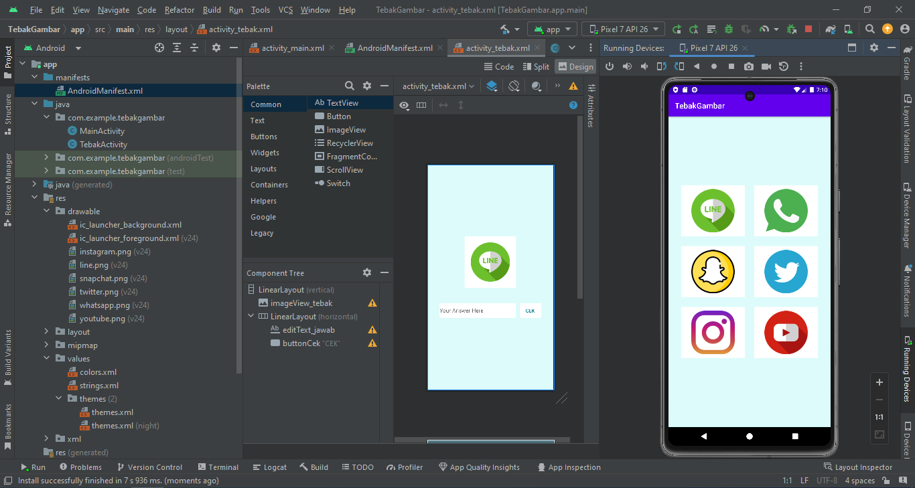
Task: Open App Quality Insights tool window
Action: point(479,467)
